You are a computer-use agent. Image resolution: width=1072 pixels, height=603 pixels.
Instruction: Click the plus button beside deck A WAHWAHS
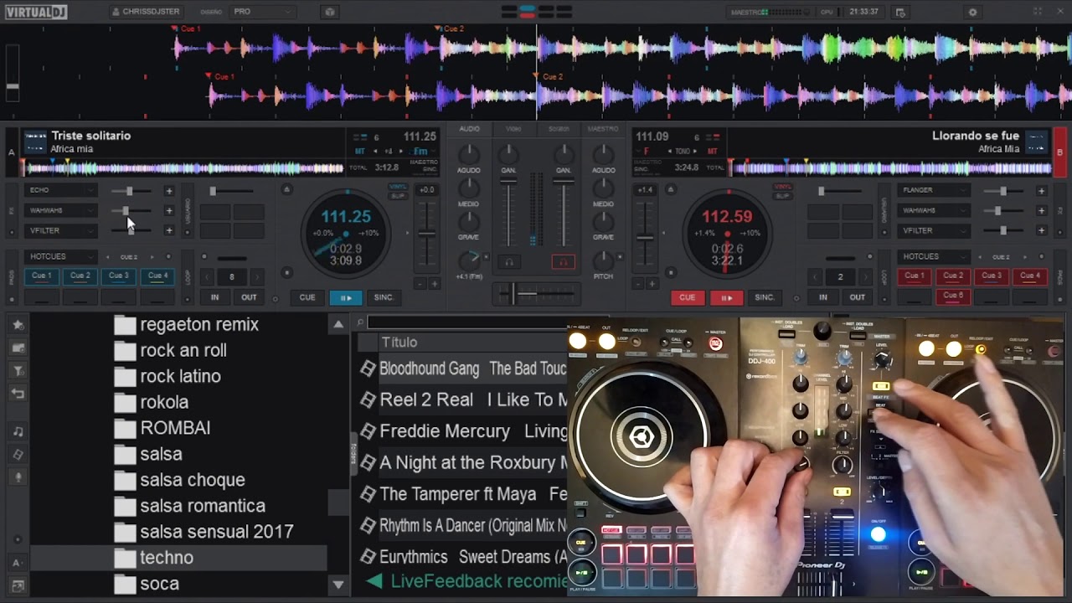coord(168,210)
